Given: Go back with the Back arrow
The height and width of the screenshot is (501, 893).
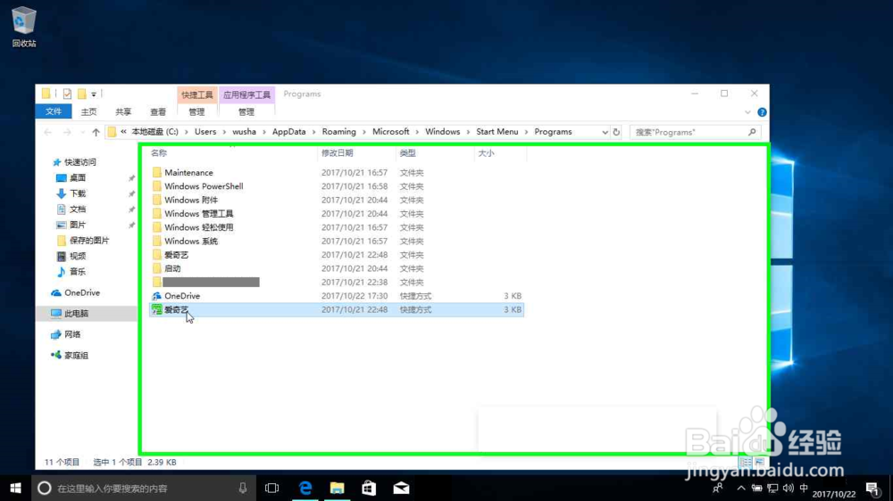Looking at the screenshot, I should (x=48, y=132).
